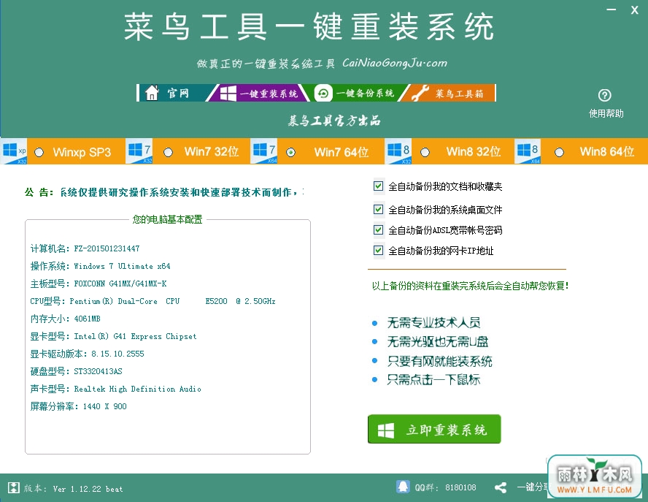
Task: Click the Windows 8 x32 logo icon
Action: pyautogui.click(x=398, y=151)
